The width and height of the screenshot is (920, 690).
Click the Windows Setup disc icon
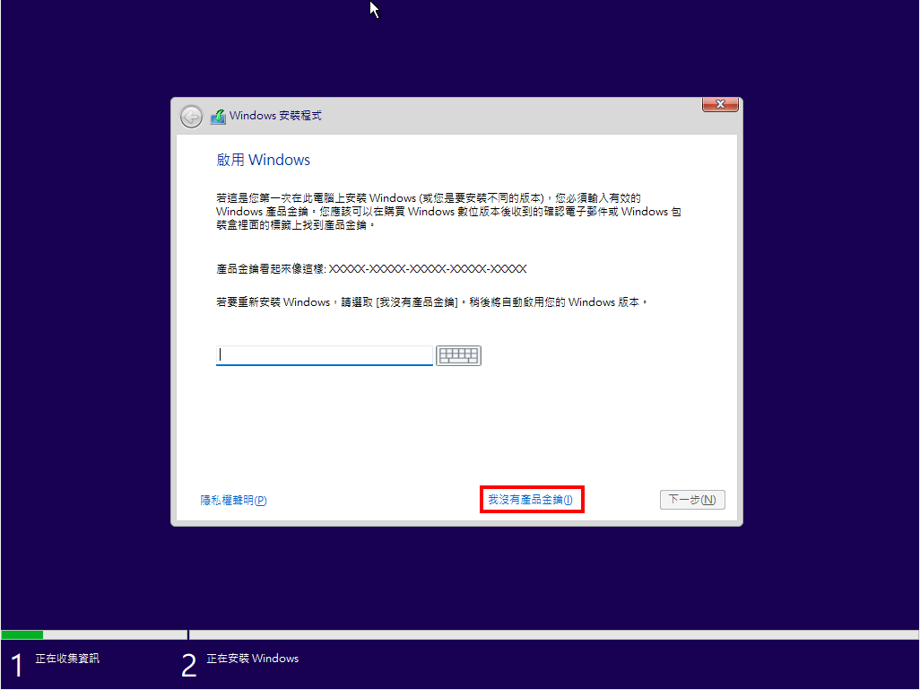pos(218,117)
